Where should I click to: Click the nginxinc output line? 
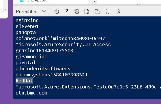tap(27, 20)
